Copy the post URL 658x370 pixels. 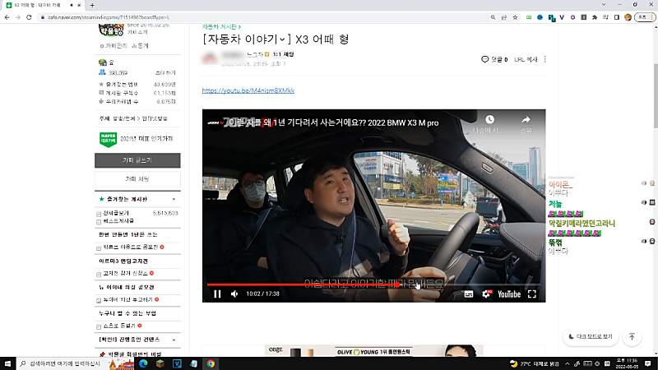[x=526, y=59]
